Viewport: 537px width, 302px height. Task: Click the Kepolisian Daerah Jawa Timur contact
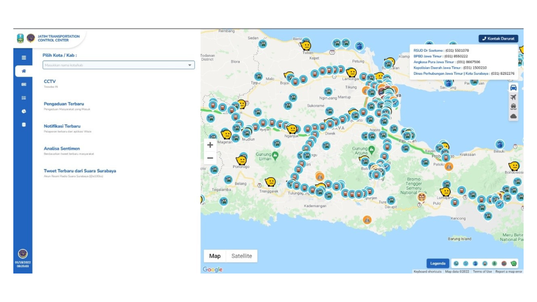[450, 68]
